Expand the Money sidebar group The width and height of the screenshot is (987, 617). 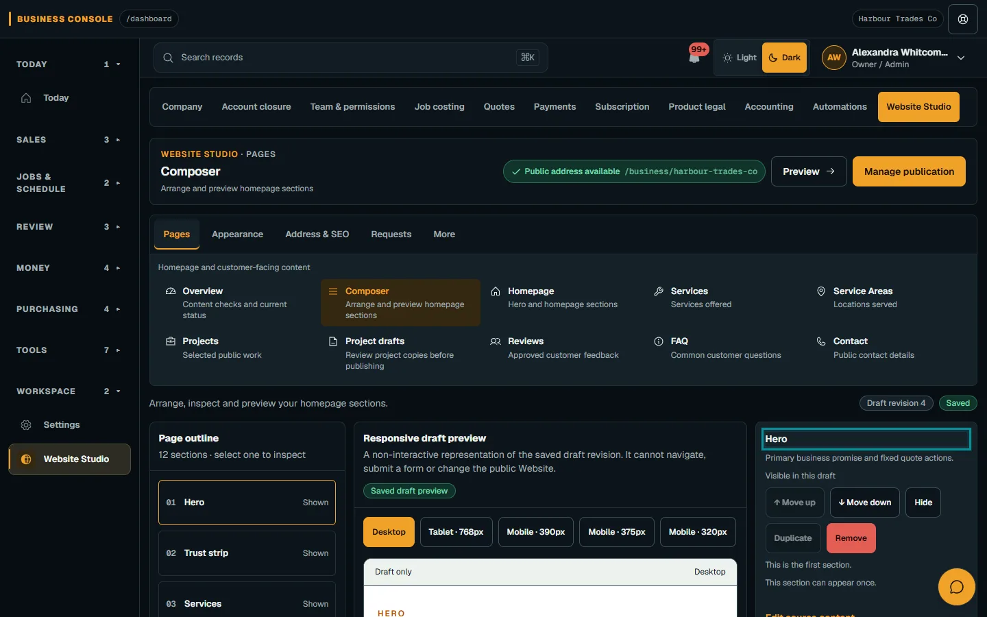(69, 268)
